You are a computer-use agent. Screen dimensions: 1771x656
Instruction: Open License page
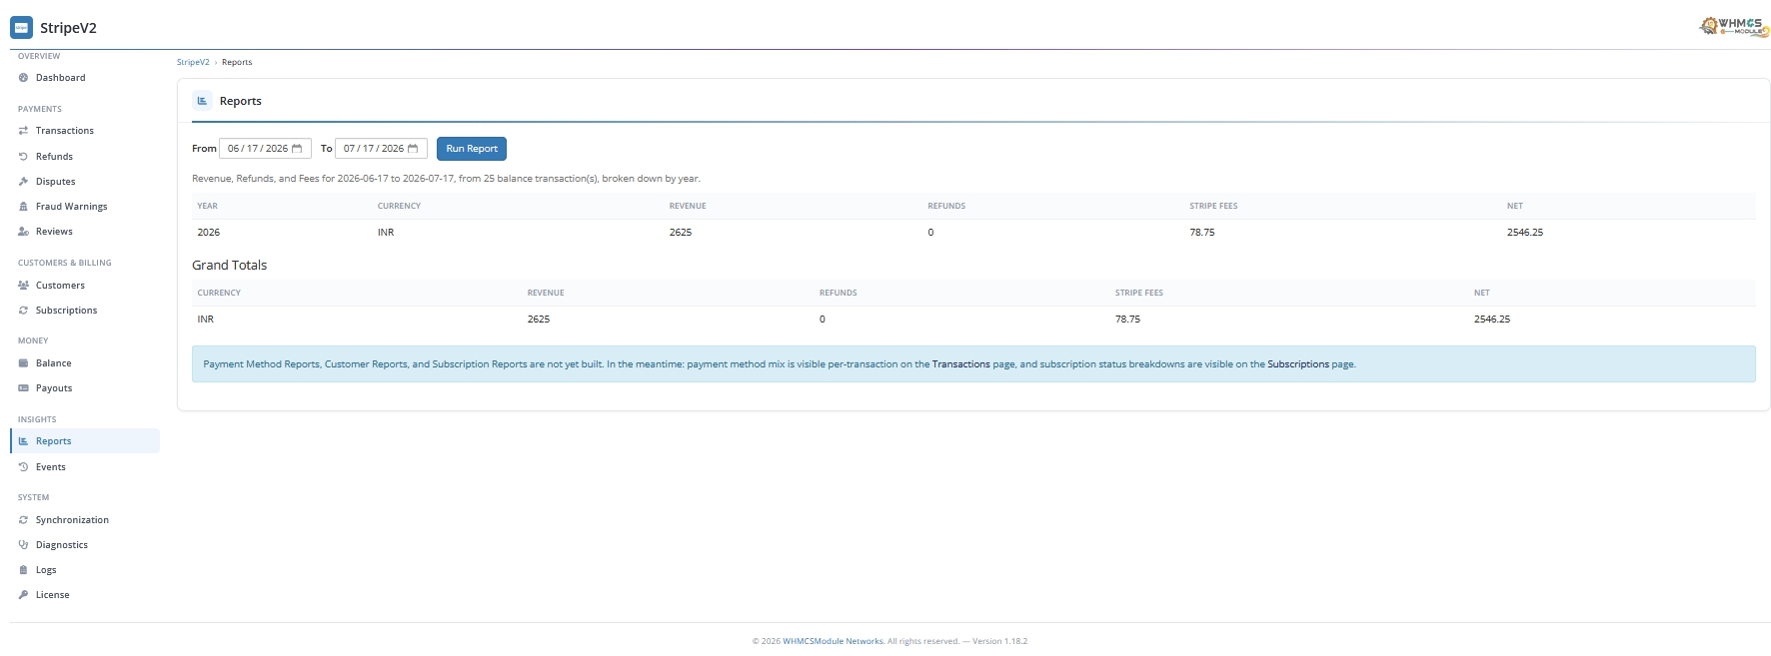(85, 595)
